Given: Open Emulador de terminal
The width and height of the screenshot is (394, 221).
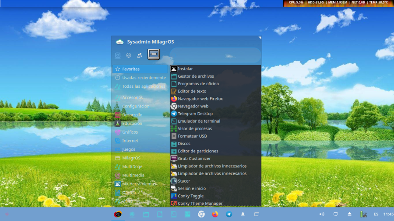Looking at the screenshot, I should [199, 121].
